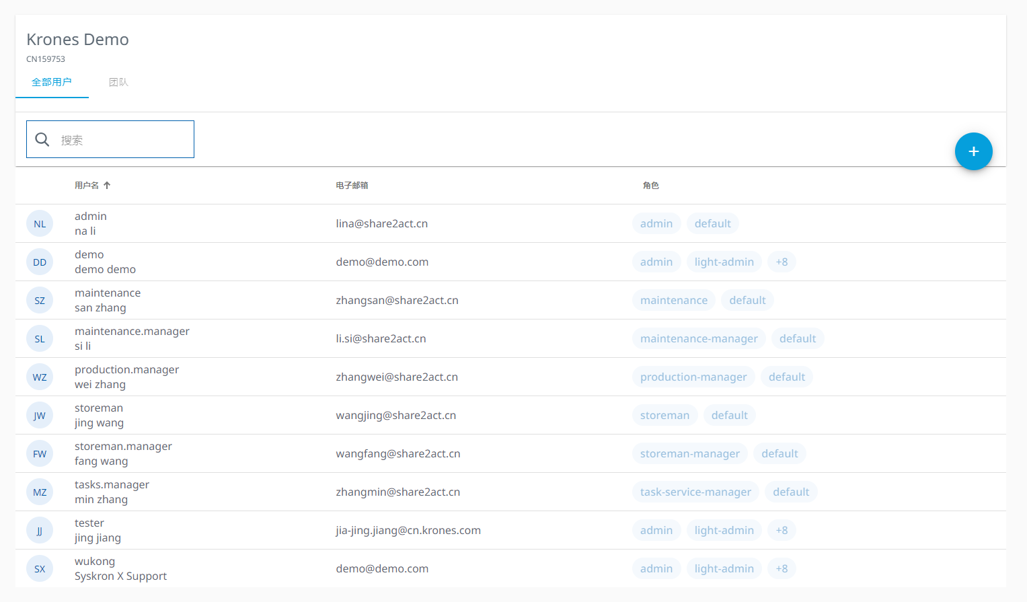Click the blue plus add user button

(973, 151)
